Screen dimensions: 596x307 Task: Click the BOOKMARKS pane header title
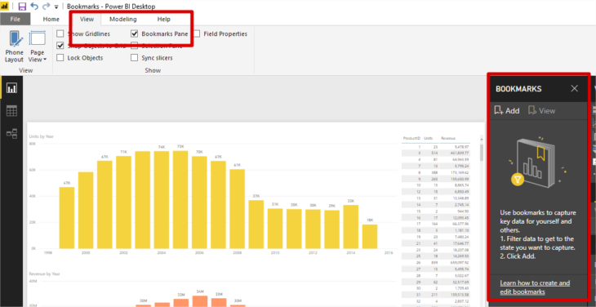tap(518, 89)
